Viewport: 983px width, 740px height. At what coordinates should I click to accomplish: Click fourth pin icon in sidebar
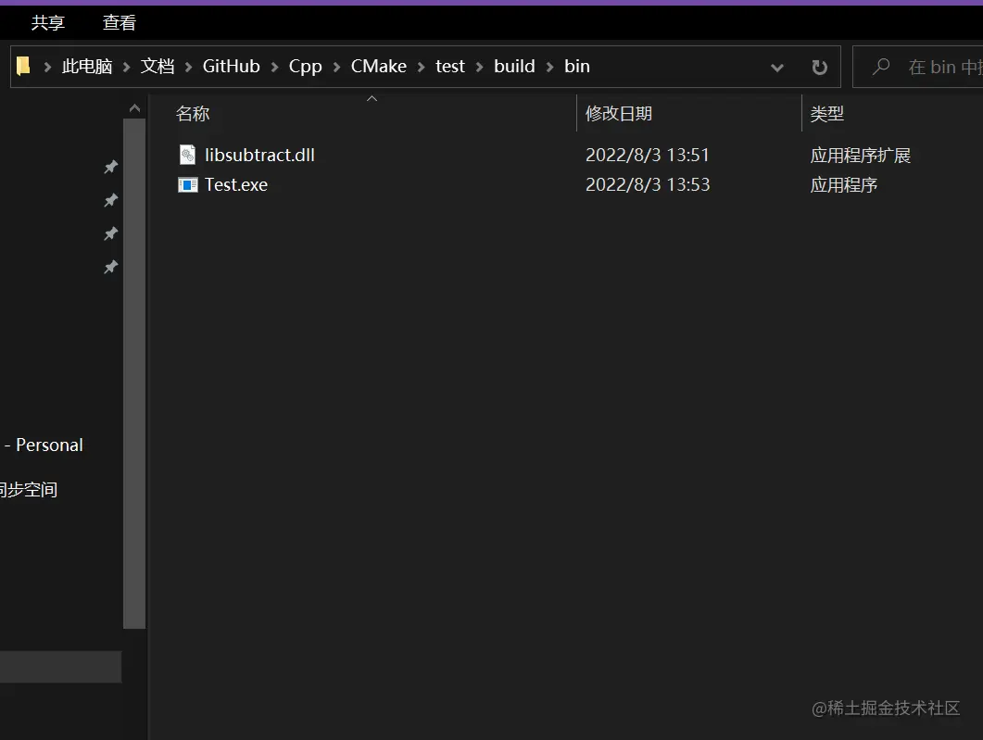(x=111, y=267)
